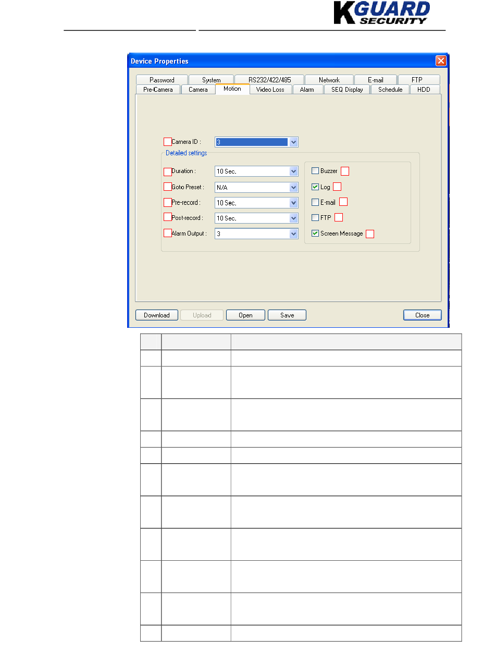Click the Close button at bottom right

(423, 315)
